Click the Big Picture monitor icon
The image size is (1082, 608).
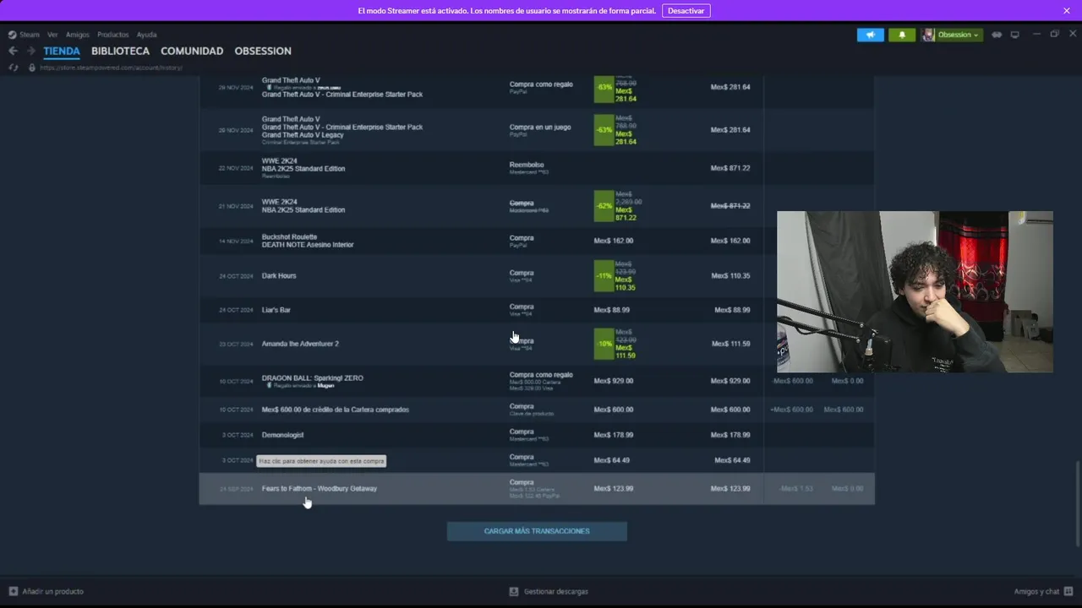[x=1015, y=35]
